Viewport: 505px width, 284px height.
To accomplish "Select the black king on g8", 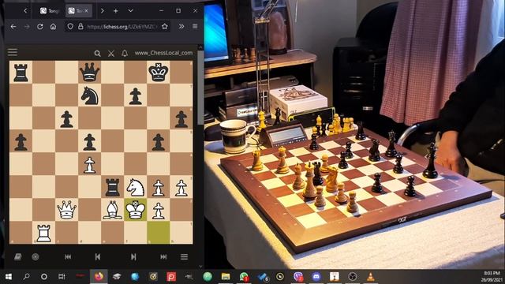I will click(x=158, y=72).
